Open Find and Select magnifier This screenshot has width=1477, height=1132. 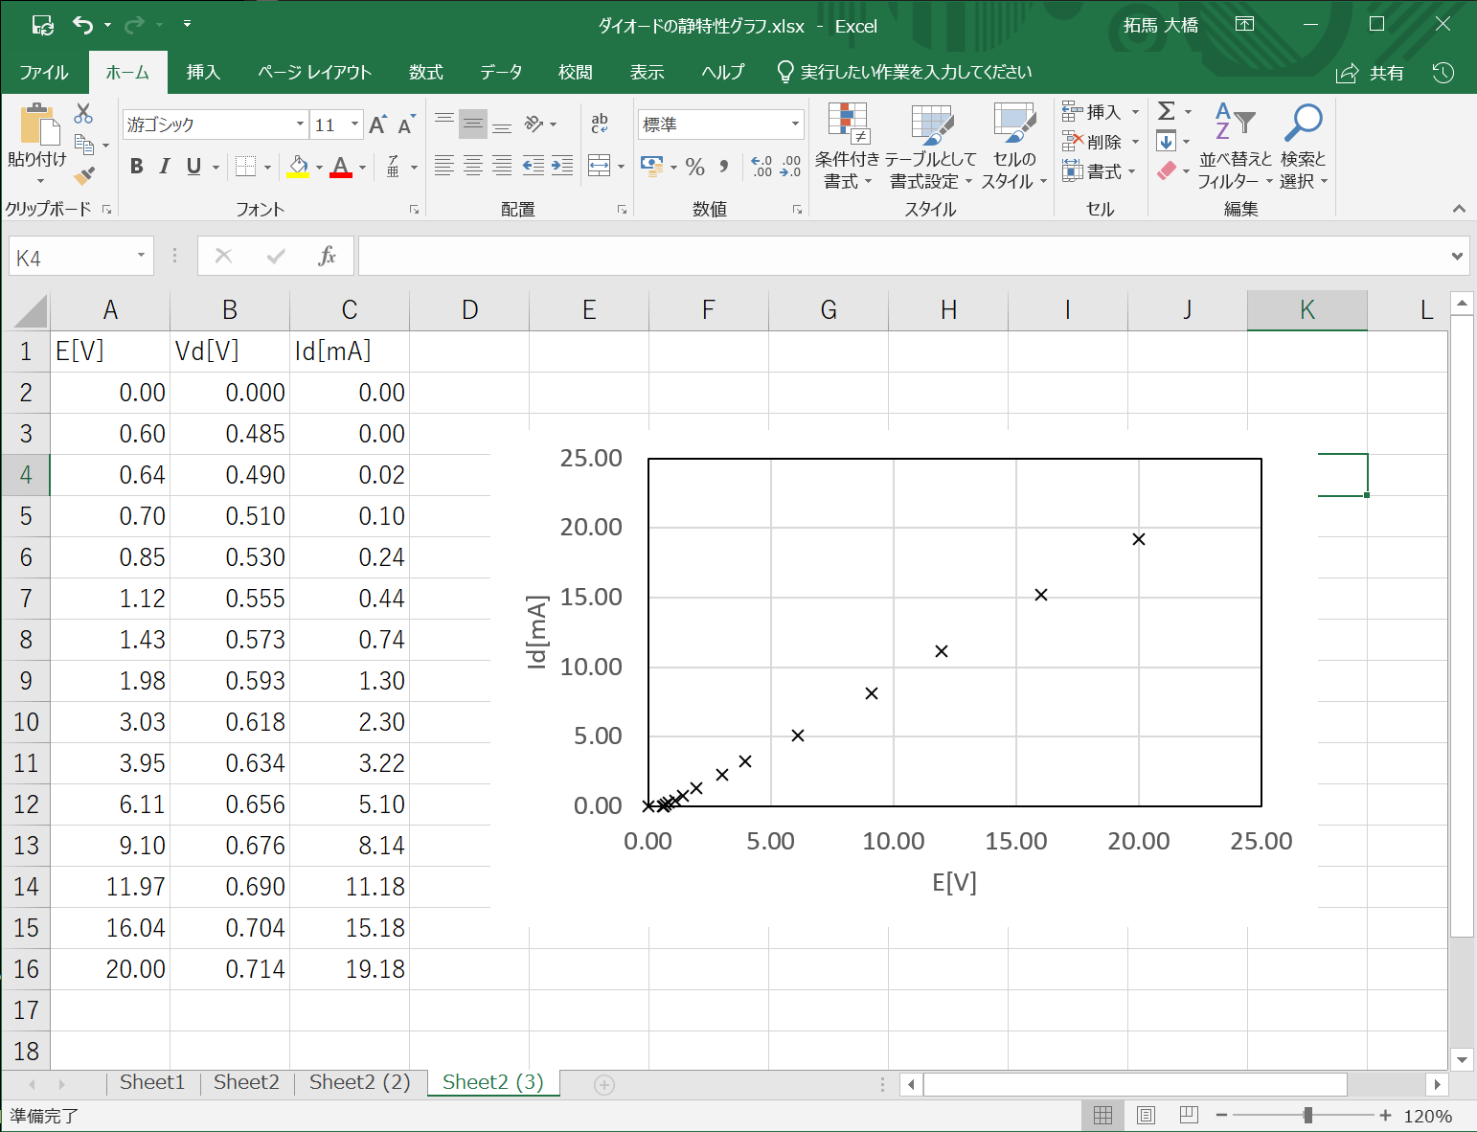coord(1304,146)
